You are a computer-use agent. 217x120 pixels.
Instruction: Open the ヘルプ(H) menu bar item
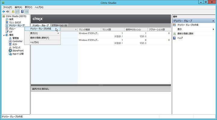[39, 7]
